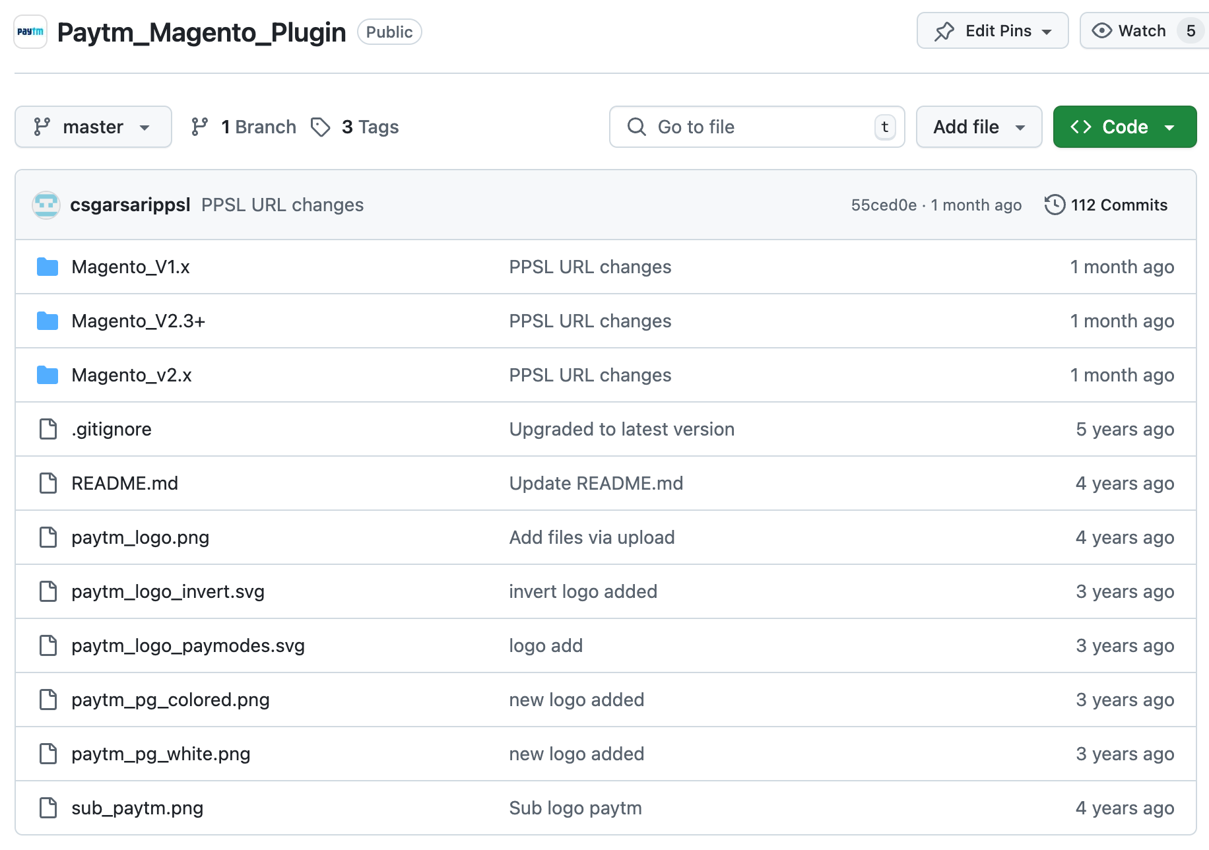Click 'Upgraded to latest version' commit message
Screen dimensions: 1209x850
click(622, 429)
